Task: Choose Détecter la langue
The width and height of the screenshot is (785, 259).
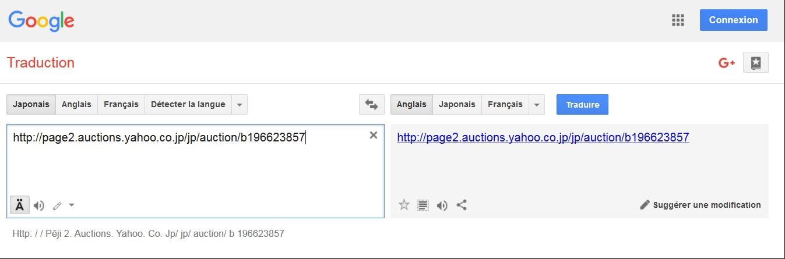Action: point(188,105)
